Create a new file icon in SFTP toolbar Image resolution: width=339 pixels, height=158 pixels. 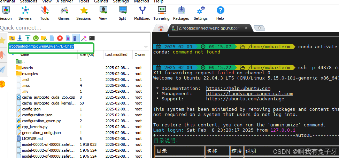[x=52, y=38]
